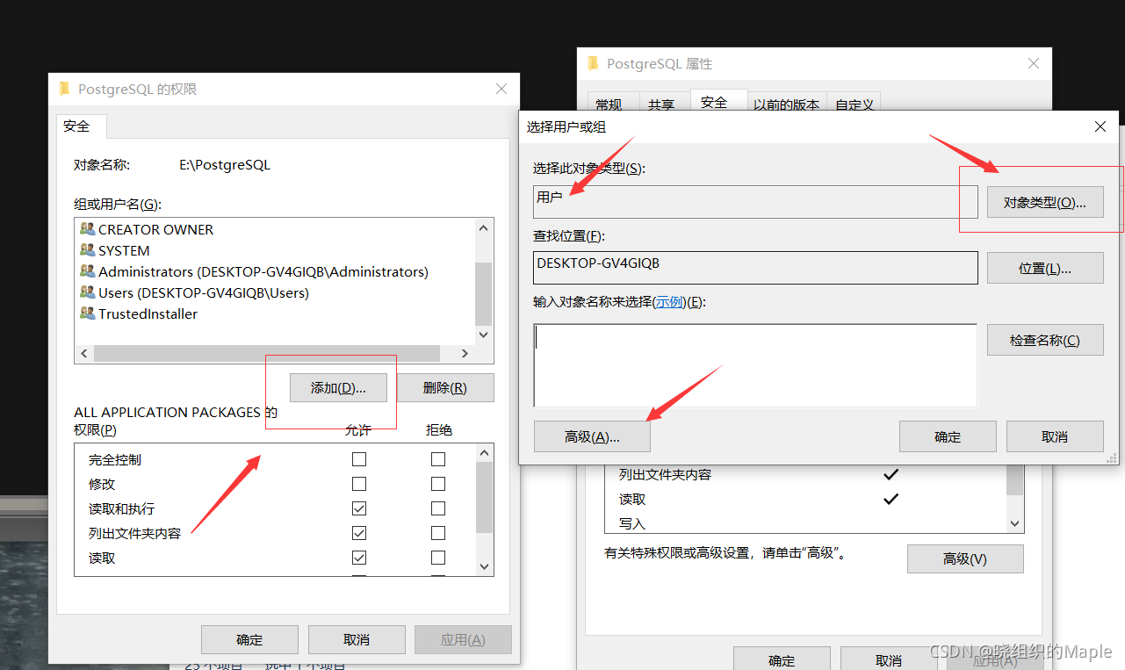1125x670 pixels.
Task: Open the 以前的版本 tab
Action: click(x=786, y=104)
